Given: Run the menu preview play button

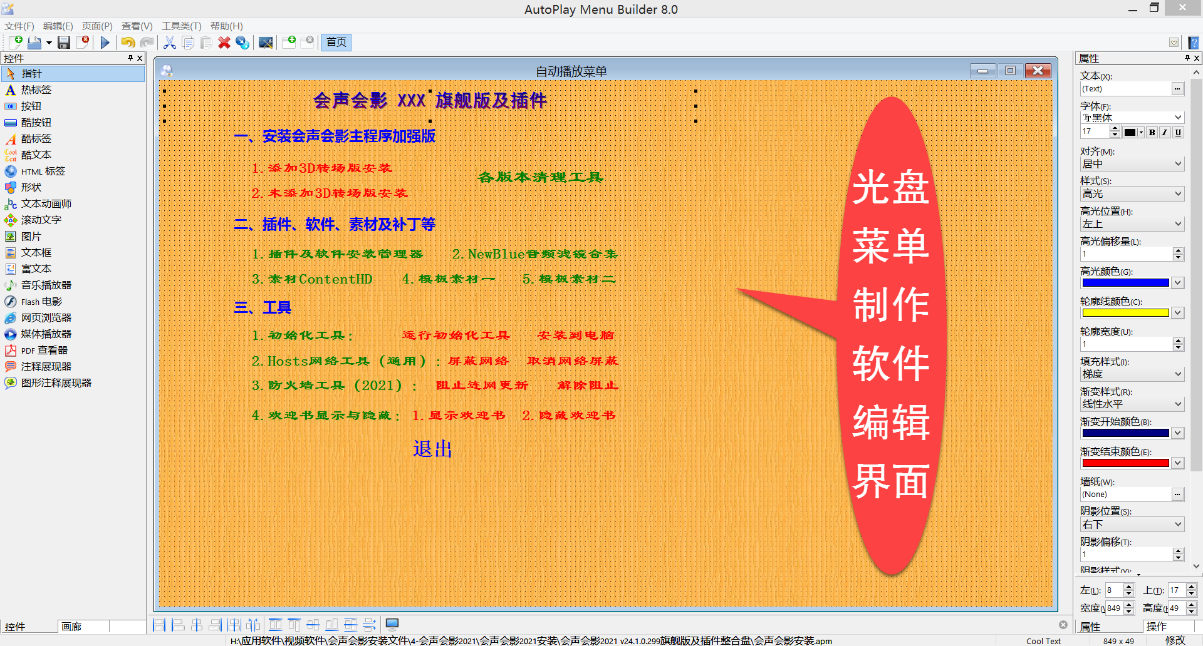Looking at the screenshot, I should [x=105, y=43].
